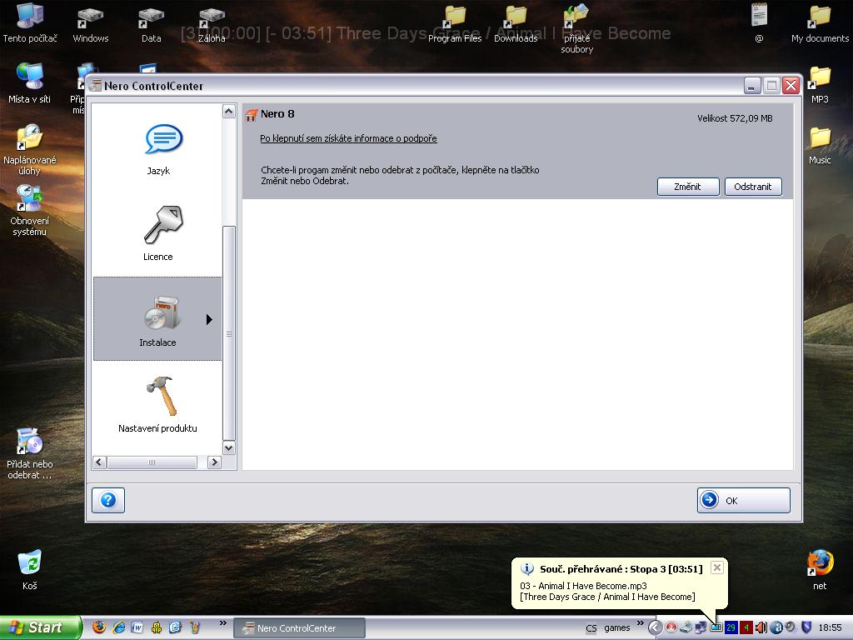Launch Word from the quick launch bar
Image resolution: width=853 pixels, height=640 pixels.
[137, 627]
